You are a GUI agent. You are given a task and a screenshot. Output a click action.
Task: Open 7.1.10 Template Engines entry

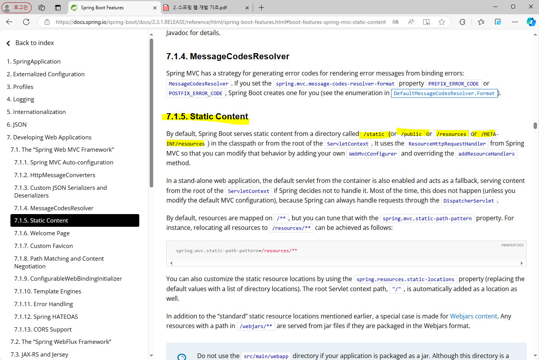pyautogui.click(x=48, y=291)
